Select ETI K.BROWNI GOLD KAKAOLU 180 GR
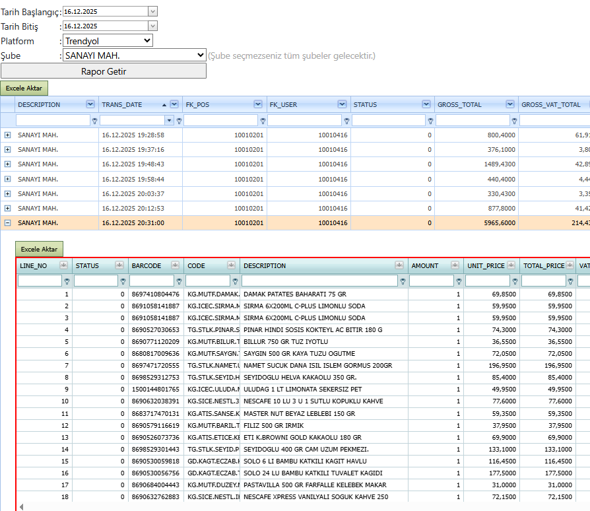590x511 pixels. 323,437
